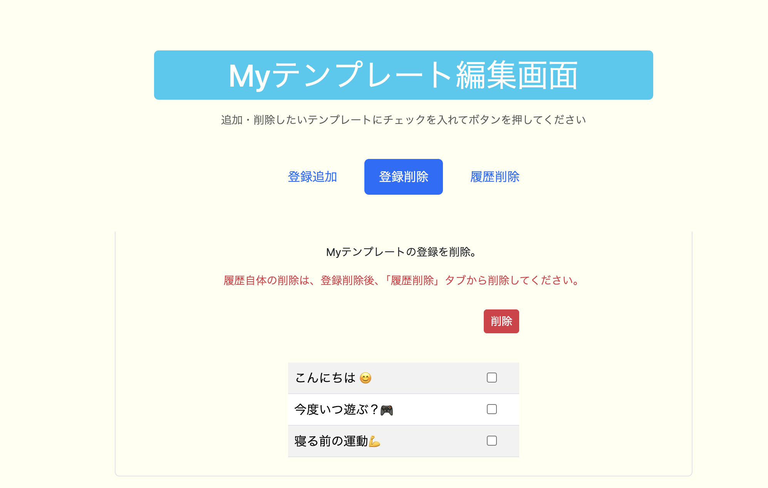Tick the checkbox for 今度いつ遊ぶ？
The image size is (768, 488).
pyautogui.click(x=492, y=409)
